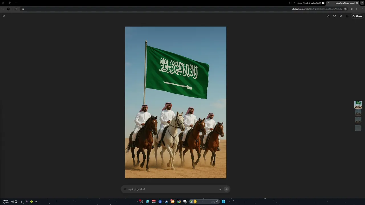
Task: Close the تصميم صورة اليوم الوطني tab
Action: (328, 3)
